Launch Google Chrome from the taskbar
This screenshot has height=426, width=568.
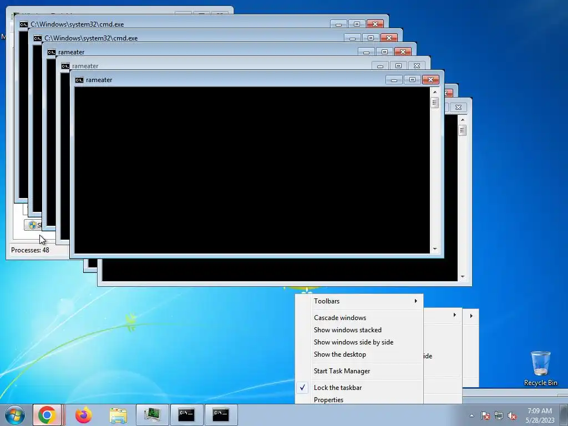[47, 415]
